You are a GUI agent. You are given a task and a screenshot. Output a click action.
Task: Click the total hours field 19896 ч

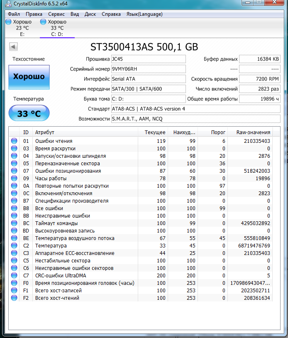pyautogui.click(x=259, y=99)
